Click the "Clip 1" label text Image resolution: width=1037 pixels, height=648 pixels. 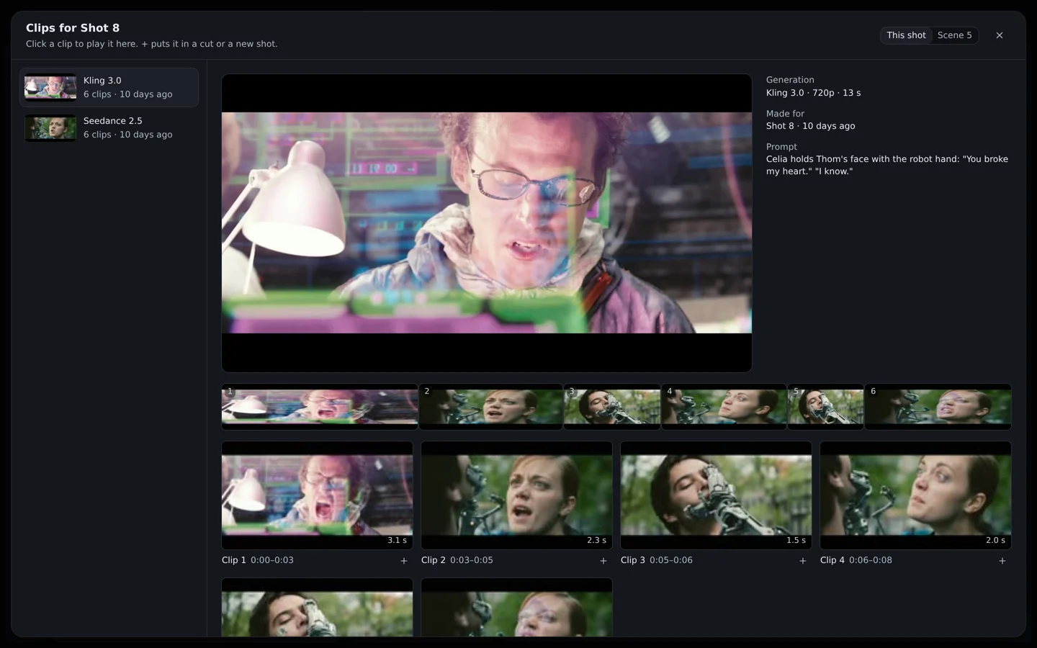tap(234, 560)
